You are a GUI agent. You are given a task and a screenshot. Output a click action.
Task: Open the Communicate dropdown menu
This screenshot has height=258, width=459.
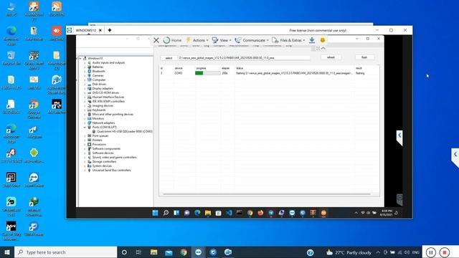[x=252, y=40]
